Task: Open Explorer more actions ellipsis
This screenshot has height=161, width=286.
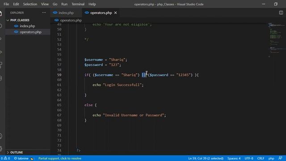Action: pos(44,13)
